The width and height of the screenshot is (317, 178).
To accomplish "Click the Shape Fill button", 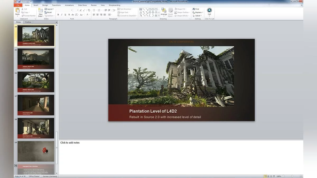I will click(x=180, y=9).
